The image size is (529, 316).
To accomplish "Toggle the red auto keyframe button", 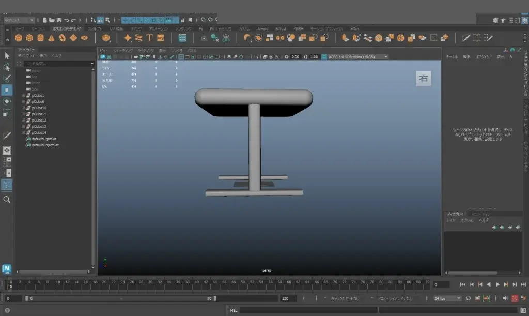I will click(x=515, y=298).
